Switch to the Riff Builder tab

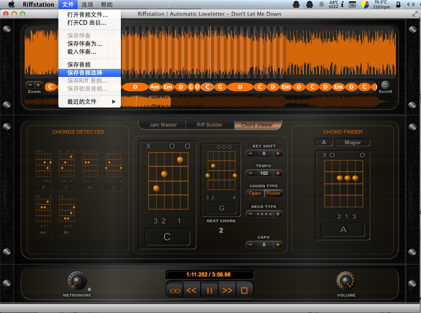point(210,125)
